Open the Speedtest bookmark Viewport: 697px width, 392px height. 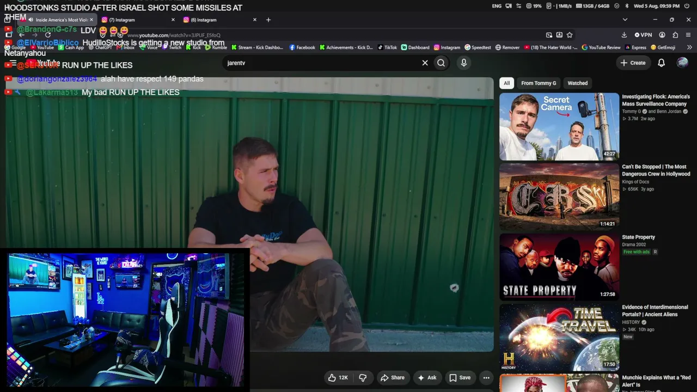[x=478, y=47]
